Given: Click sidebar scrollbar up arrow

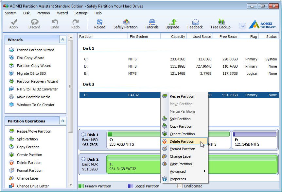Looking at the screenshot, I should [71, 37].
